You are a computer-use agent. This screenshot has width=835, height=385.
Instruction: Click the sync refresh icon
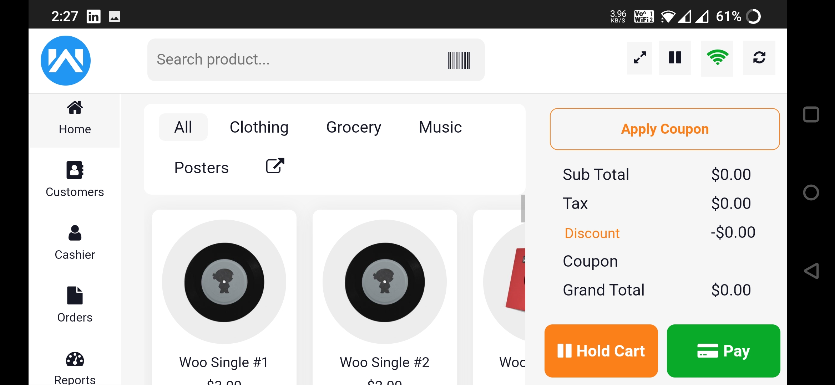[759, 58]
